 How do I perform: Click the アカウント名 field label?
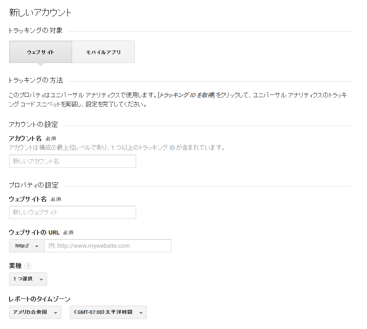pyautogui.click(x=25, y=139)
